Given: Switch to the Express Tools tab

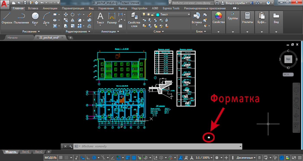Looking at the screenshot, I should (x=171, y=8).
